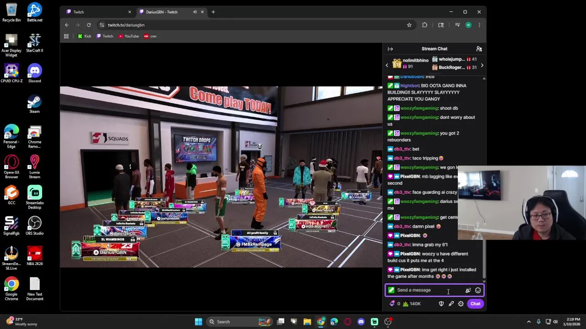586x329 pixels.
Task: Click the Twitch stream video player
Action: click(221, 177)
